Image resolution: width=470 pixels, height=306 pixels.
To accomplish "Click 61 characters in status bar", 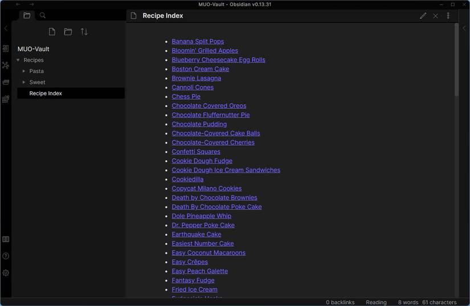I will click(439, 302).
